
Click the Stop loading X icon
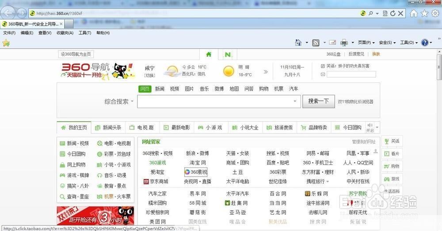(x=400, y=13)
